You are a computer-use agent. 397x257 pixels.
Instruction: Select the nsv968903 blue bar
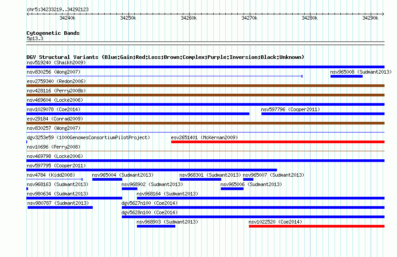[x=156, y=226]
